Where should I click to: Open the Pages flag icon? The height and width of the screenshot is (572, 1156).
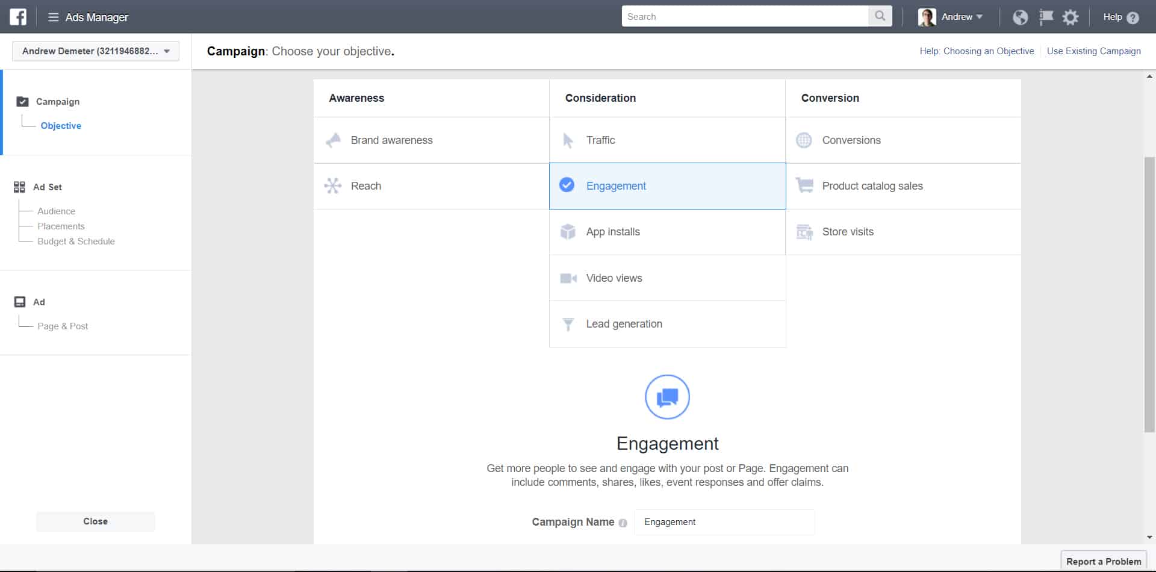tap(1046, 17)
